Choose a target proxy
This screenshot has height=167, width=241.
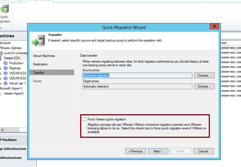pyautogui.click(x=204, y=86)
